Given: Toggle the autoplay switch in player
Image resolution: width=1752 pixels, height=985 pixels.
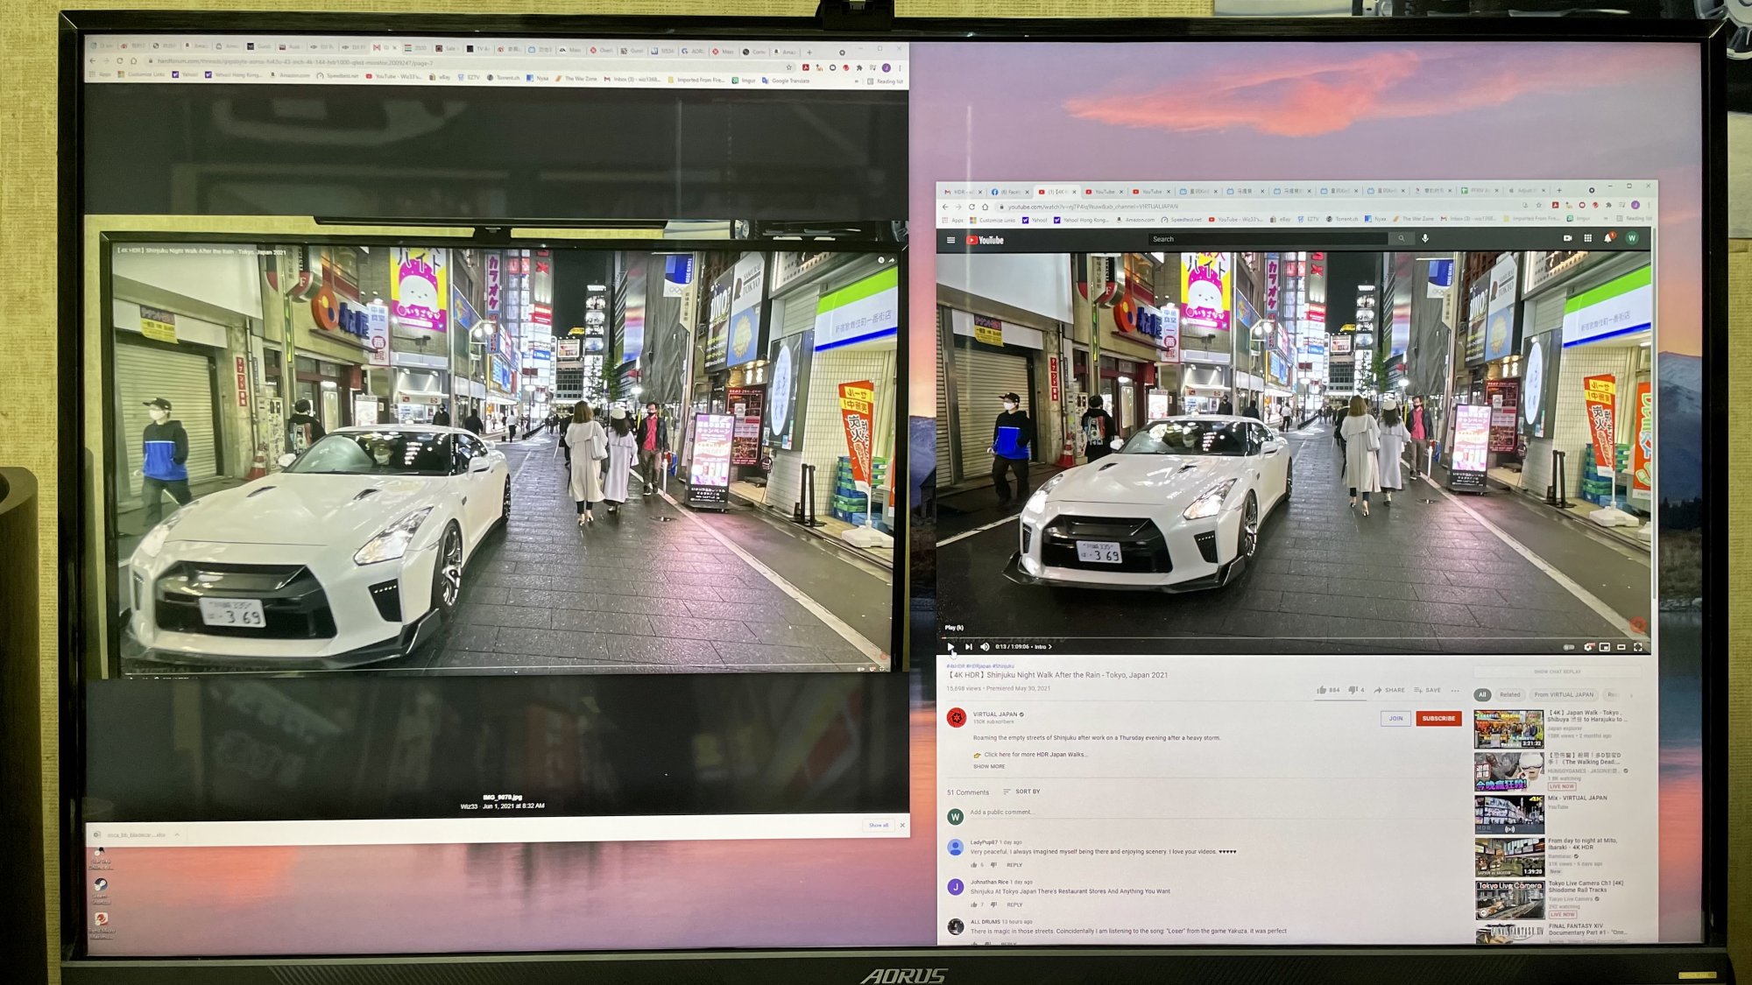Looking at the screenshot, I should point(1569,647).
